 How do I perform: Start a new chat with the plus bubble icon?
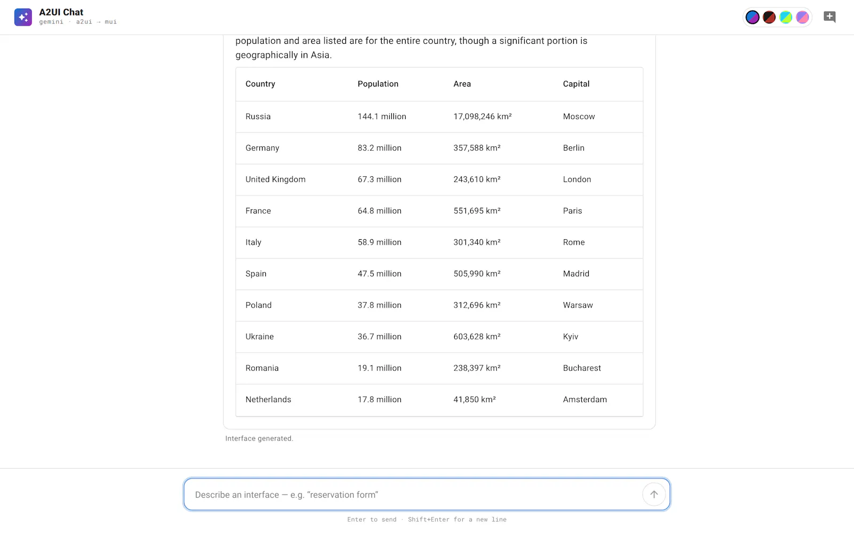point(829,17)
